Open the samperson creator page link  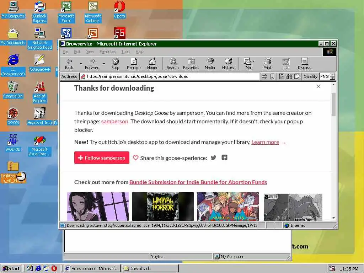115,122
